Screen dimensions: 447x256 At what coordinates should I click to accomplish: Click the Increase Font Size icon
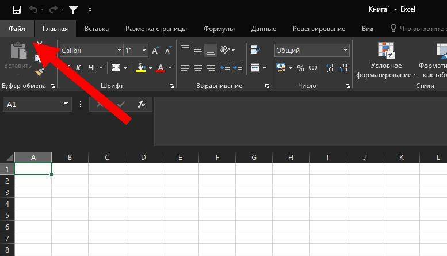click(155, 51)
